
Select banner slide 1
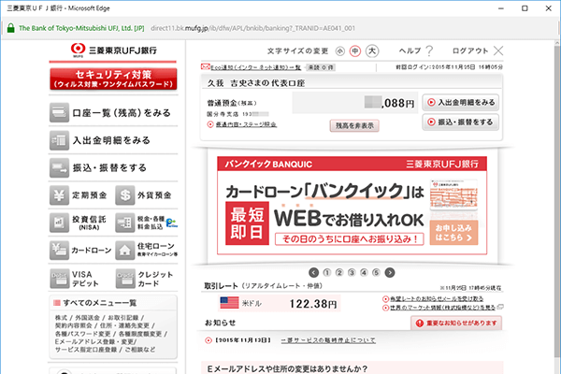click(x=326, y=273)
